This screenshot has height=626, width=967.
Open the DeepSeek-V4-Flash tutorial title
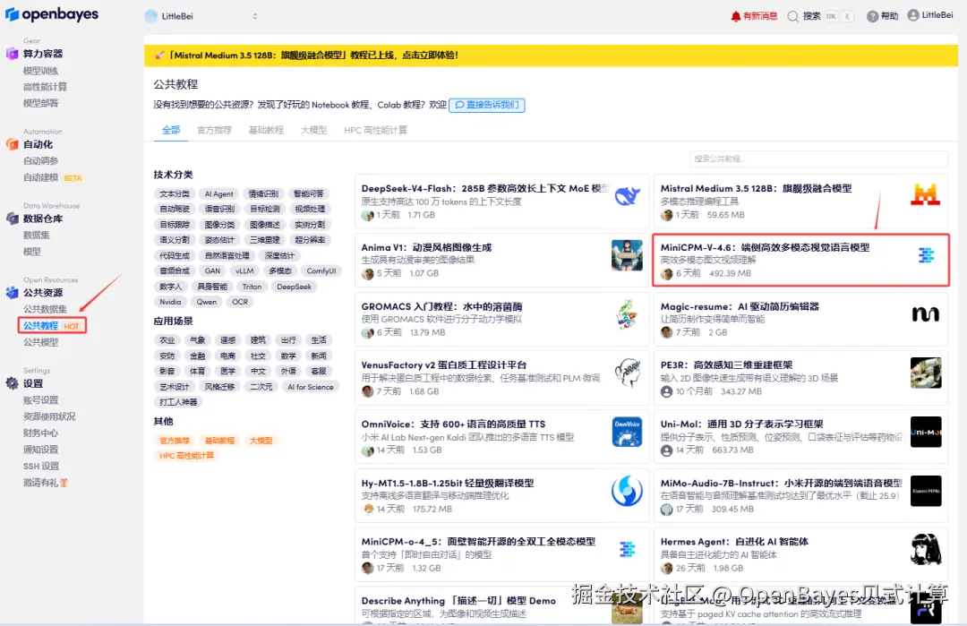[484, 188]
